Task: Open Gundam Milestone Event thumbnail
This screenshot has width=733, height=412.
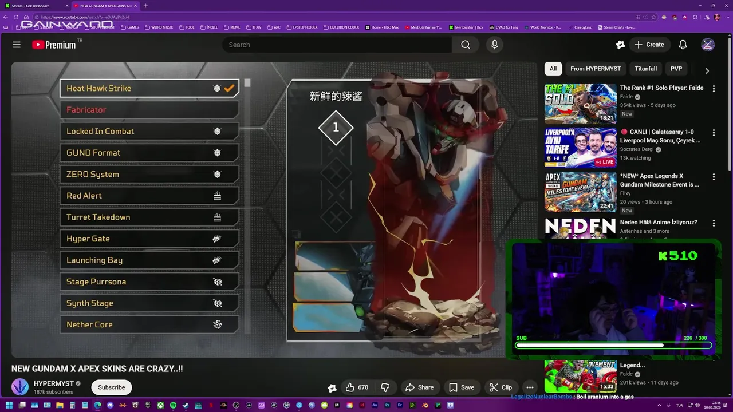Action: tap(581, 192)
